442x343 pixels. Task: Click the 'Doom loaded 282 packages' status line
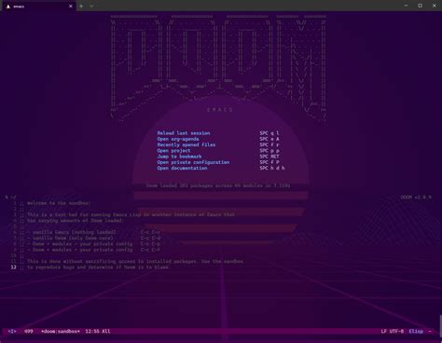[x=218, y=185]
